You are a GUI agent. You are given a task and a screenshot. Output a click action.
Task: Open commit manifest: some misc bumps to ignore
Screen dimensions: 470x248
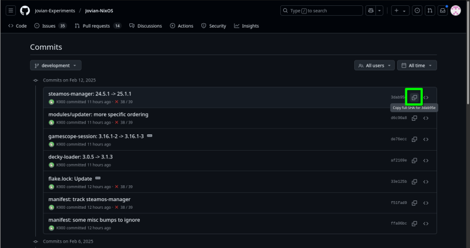(x=94, y=220)
